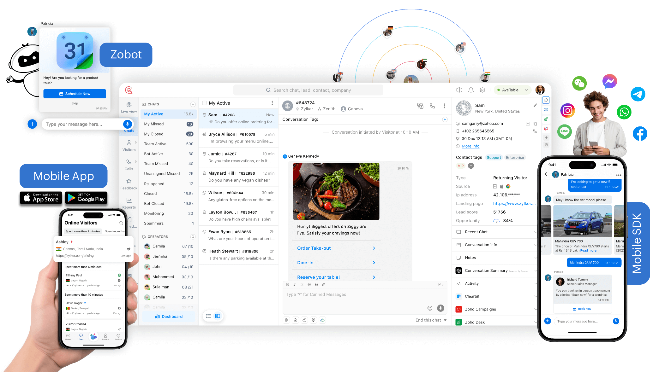665x372 pixels.
Task: Apply bold formatting in message editor
Action: [287, 284]
